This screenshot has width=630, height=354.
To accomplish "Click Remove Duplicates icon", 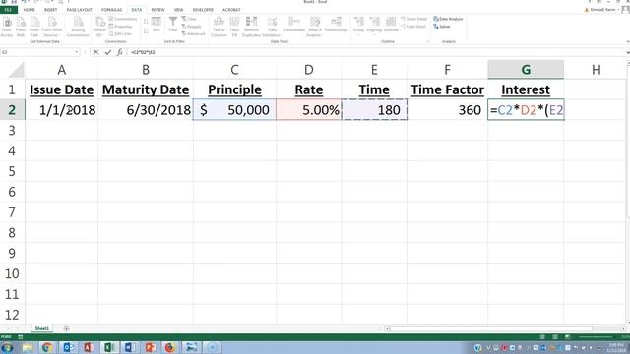I will pos(252,27).
